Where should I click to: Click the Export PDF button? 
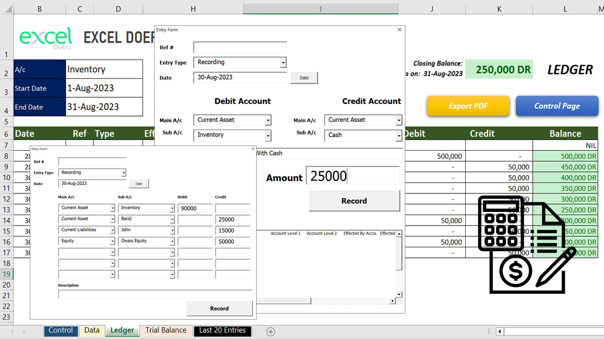[468, 106]
